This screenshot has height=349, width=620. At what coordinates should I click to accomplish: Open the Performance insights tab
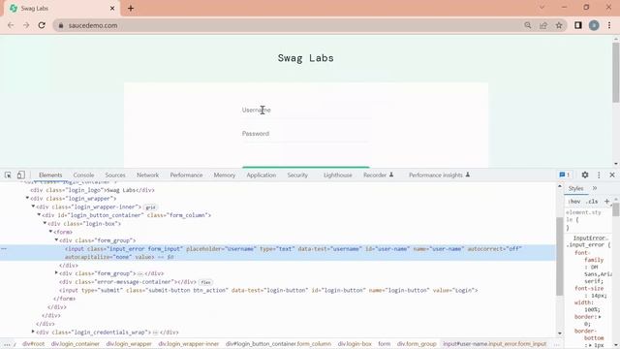click(439, 174)
